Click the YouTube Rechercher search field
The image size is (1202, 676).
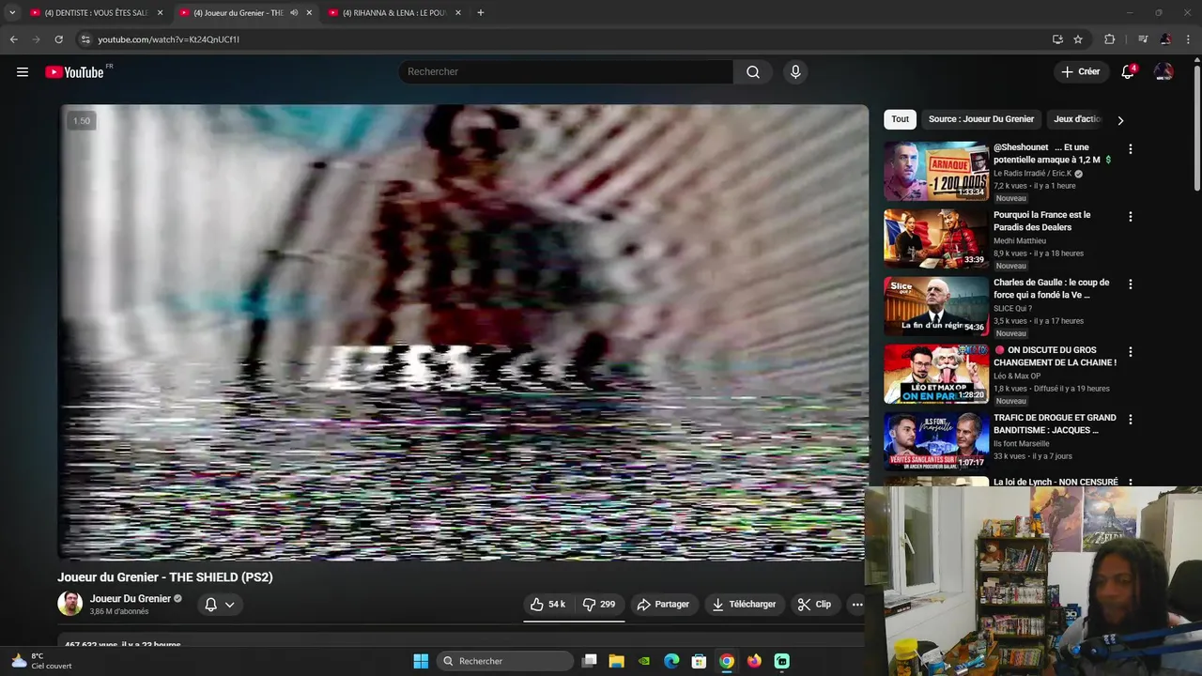(566, 72)
